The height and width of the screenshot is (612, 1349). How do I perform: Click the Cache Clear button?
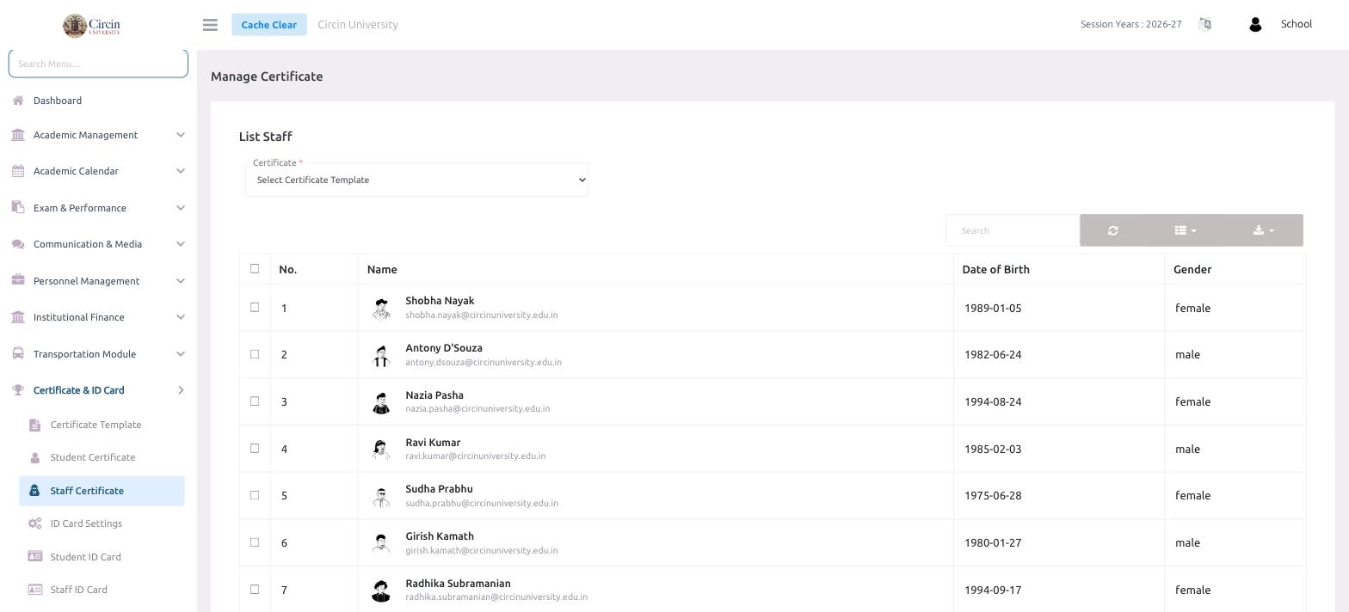coord(269,25)
